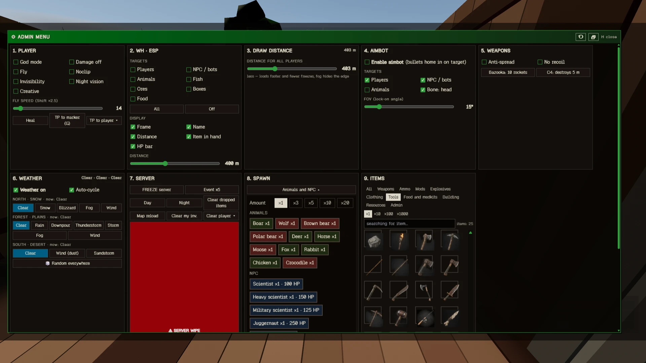Switch to Food and medkits tab
This screenshot has width=646, height=363.
pos(420,197)
